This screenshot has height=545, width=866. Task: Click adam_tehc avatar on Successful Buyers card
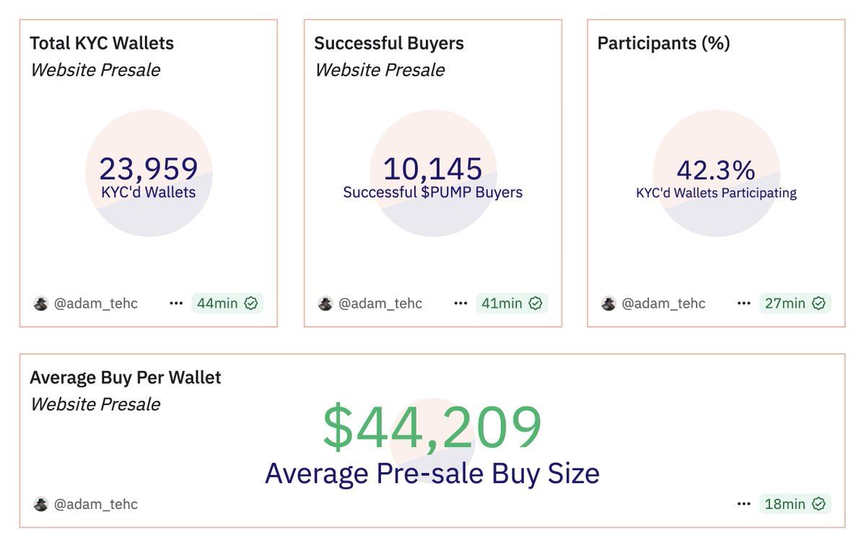click(325, 303)
